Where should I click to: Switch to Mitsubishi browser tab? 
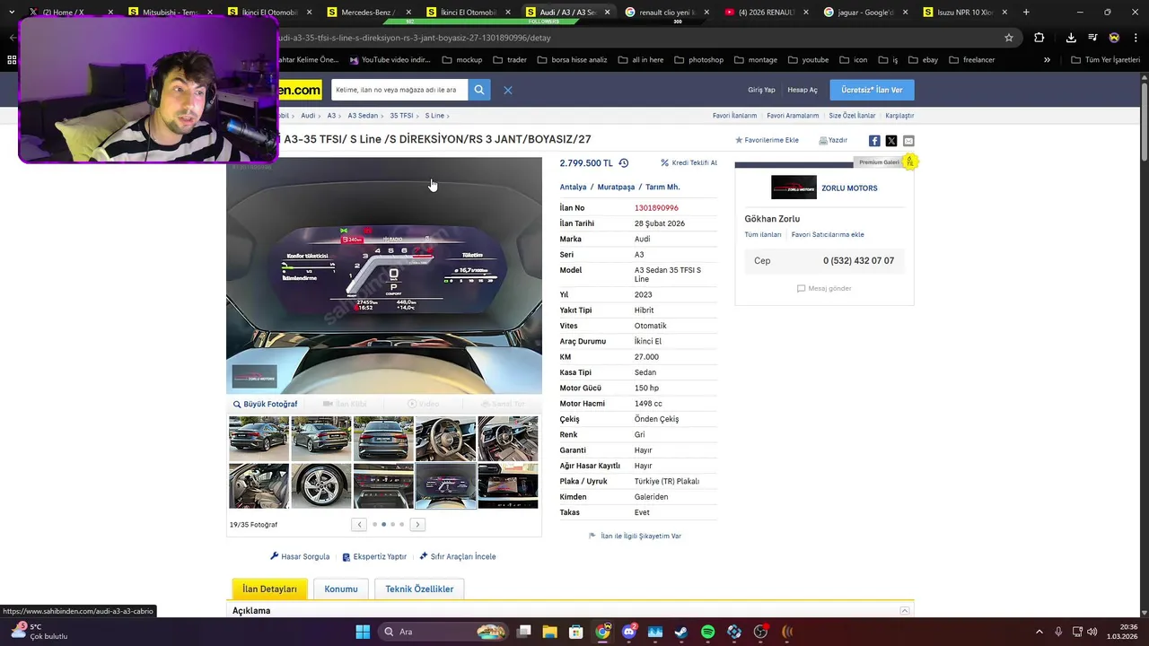click(x=171, y=13)
